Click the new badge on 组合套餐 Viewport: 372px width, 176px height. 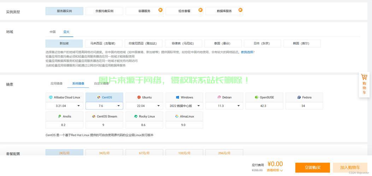[200, 10]
